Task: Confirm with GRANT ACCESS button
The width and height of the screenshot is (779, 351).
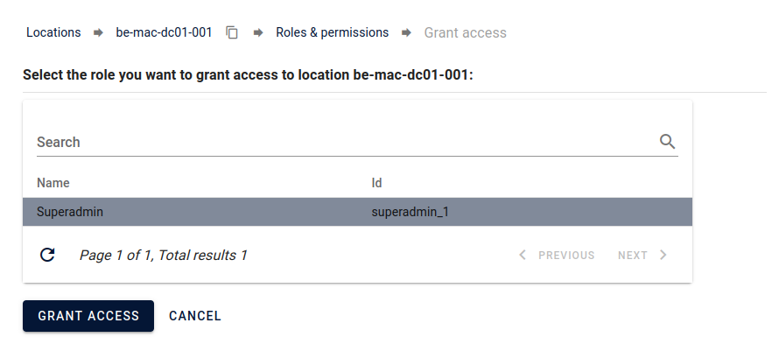Action: 88,316
